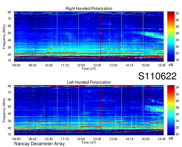Click the bottom plot's 'Frequency (MHz)' axis label

pyautogui.click(x=4, y=110)
